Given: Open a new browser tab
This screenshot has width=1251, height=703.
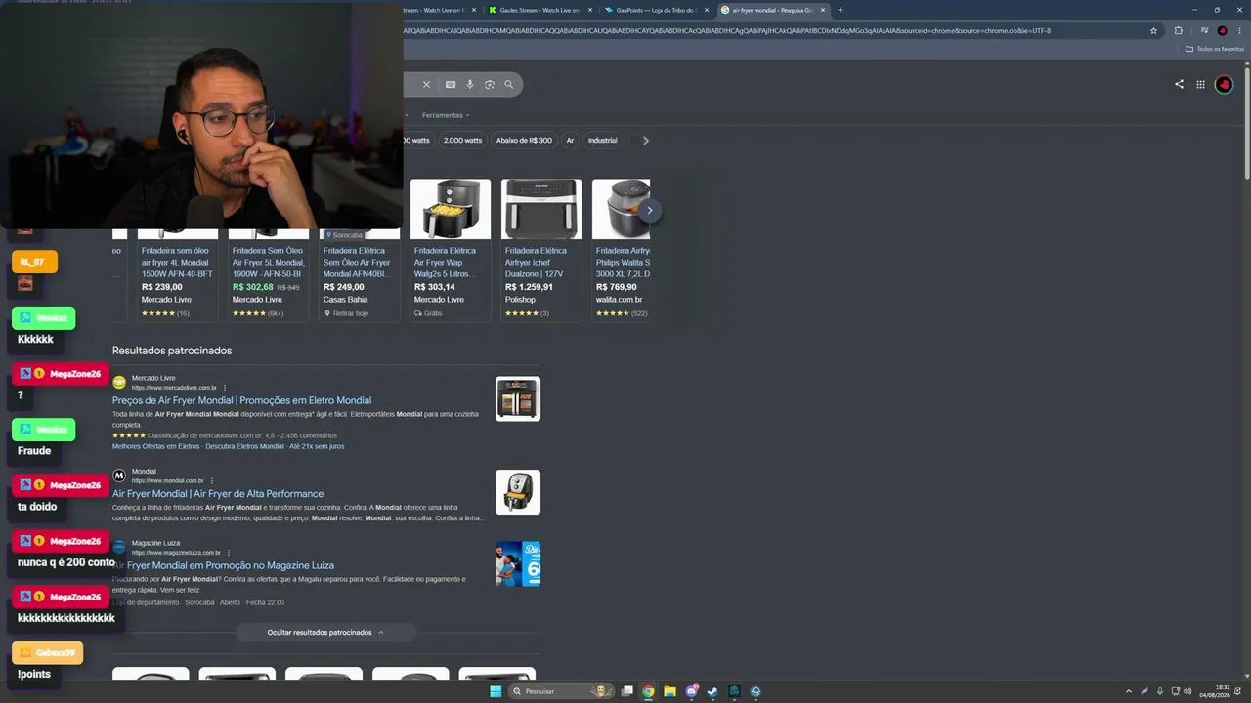Looking at the screenshot, I should coord(841,10).
